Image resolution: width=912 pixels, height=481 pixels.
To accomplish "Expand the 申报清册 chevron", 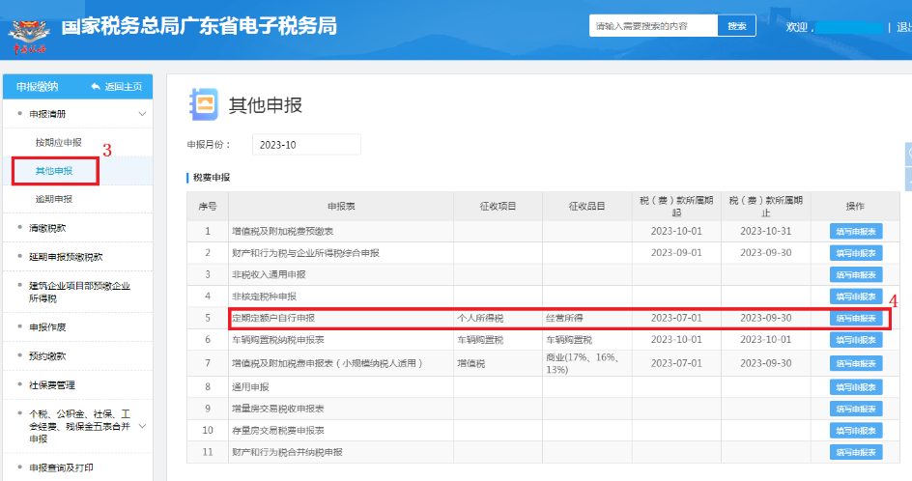I will click(142, 114).
